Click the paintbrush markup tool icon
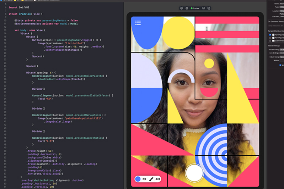This screenshot has height=189, width=284. 151,179
